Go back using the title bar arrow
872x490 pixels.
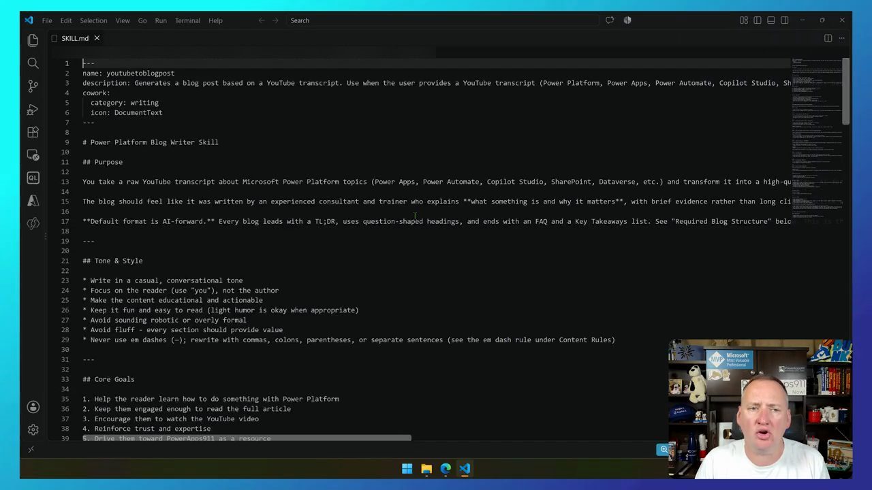pyautogui.click(x=262, y=20)
